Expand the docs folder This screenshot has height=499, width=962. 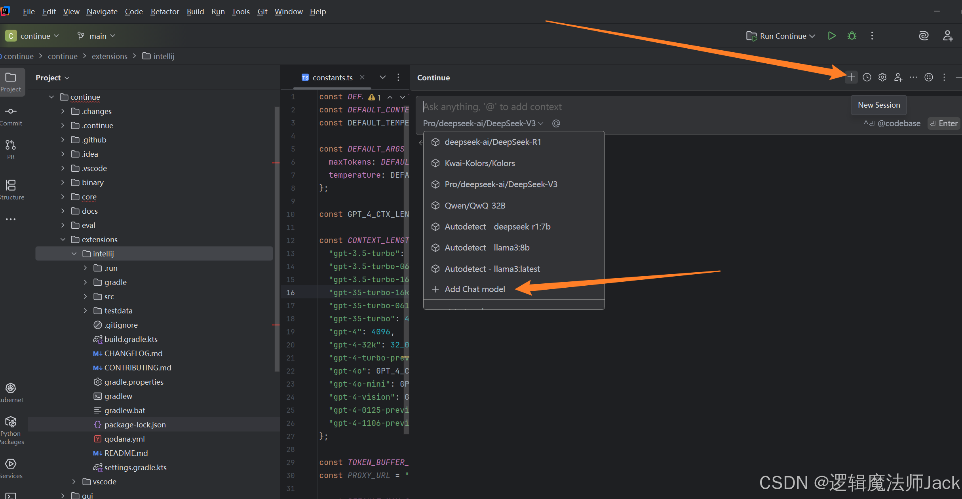point(63,211)
